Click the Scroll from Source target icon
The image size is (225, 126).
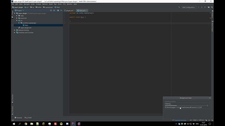pyautogui.click(x=51, y=10)
